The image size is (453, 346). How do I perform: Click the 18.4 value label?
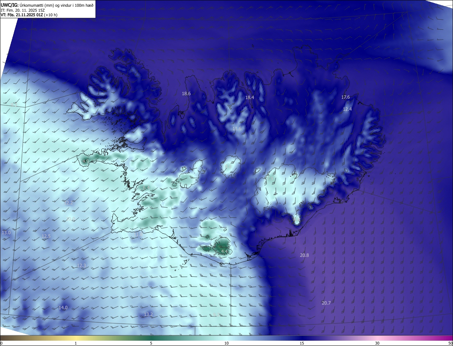click(x=250, y=97)
